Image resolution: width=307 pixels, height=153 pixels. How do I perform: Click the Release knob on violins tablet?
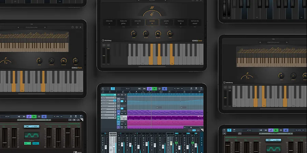tap(158, 33)
